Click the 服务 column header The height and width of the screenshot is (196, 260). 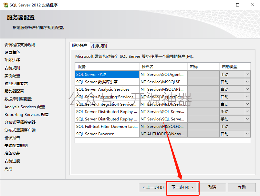[107, 67]
